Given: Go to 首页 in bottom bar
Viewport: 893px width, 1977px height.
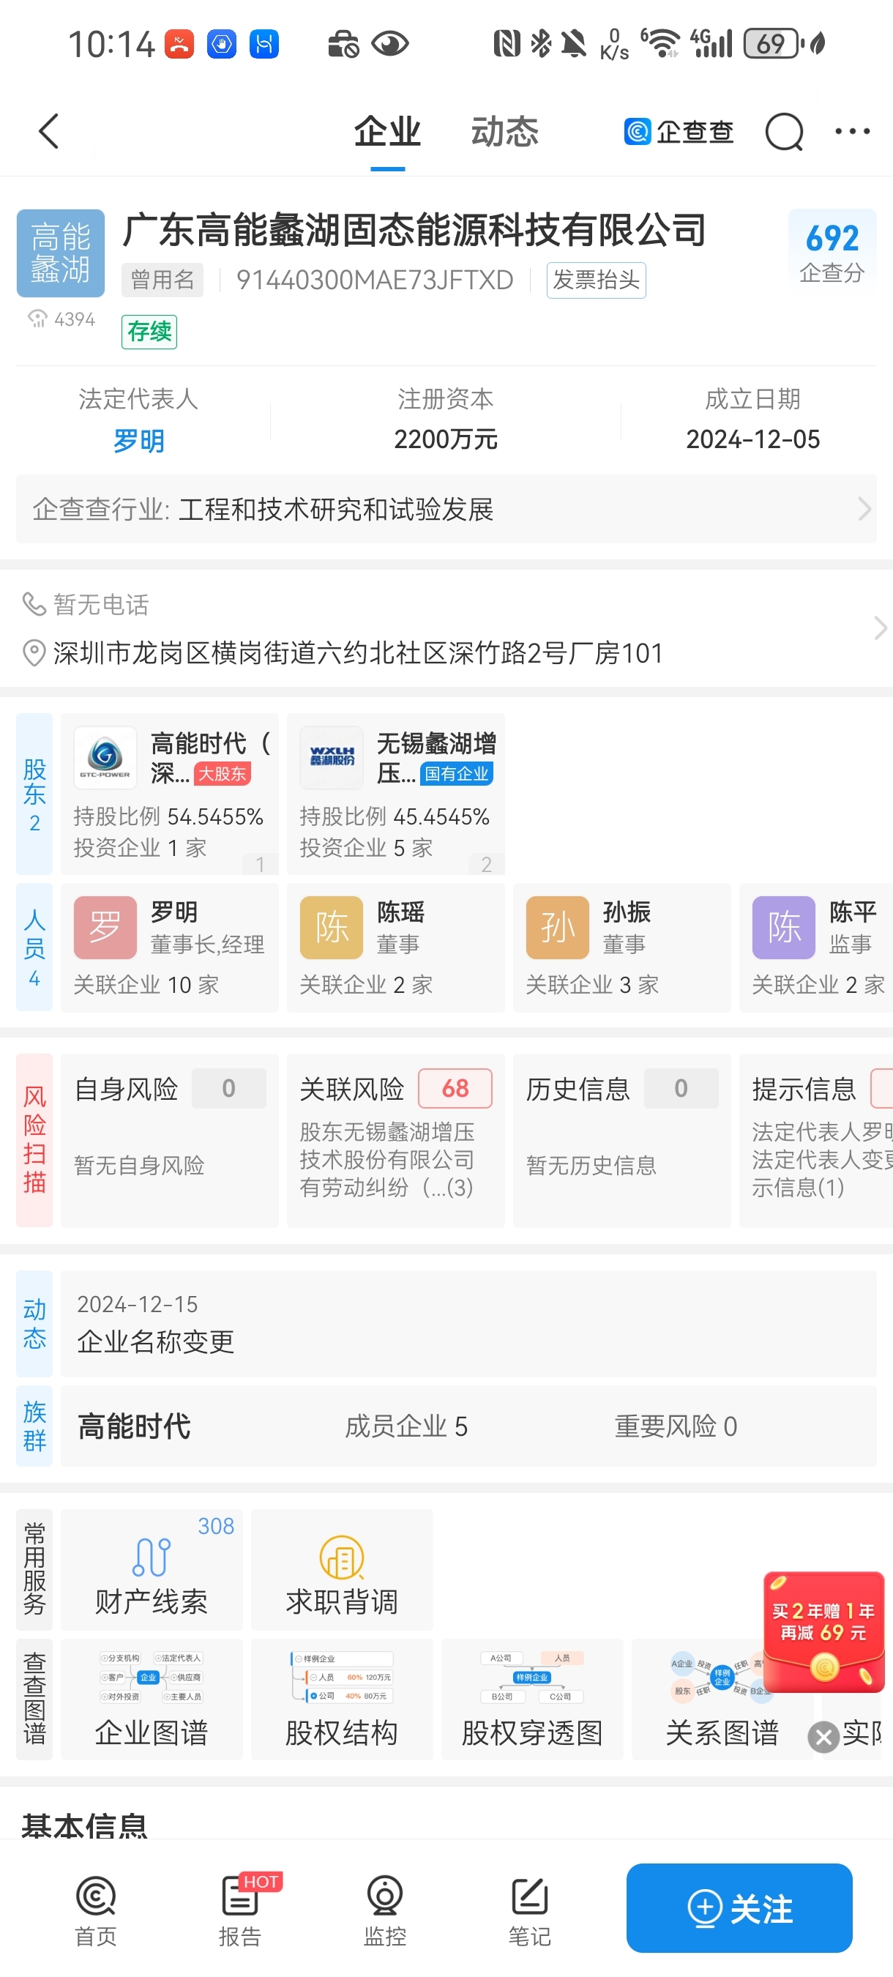Looking at the screenshot, I should point(96,1910).
